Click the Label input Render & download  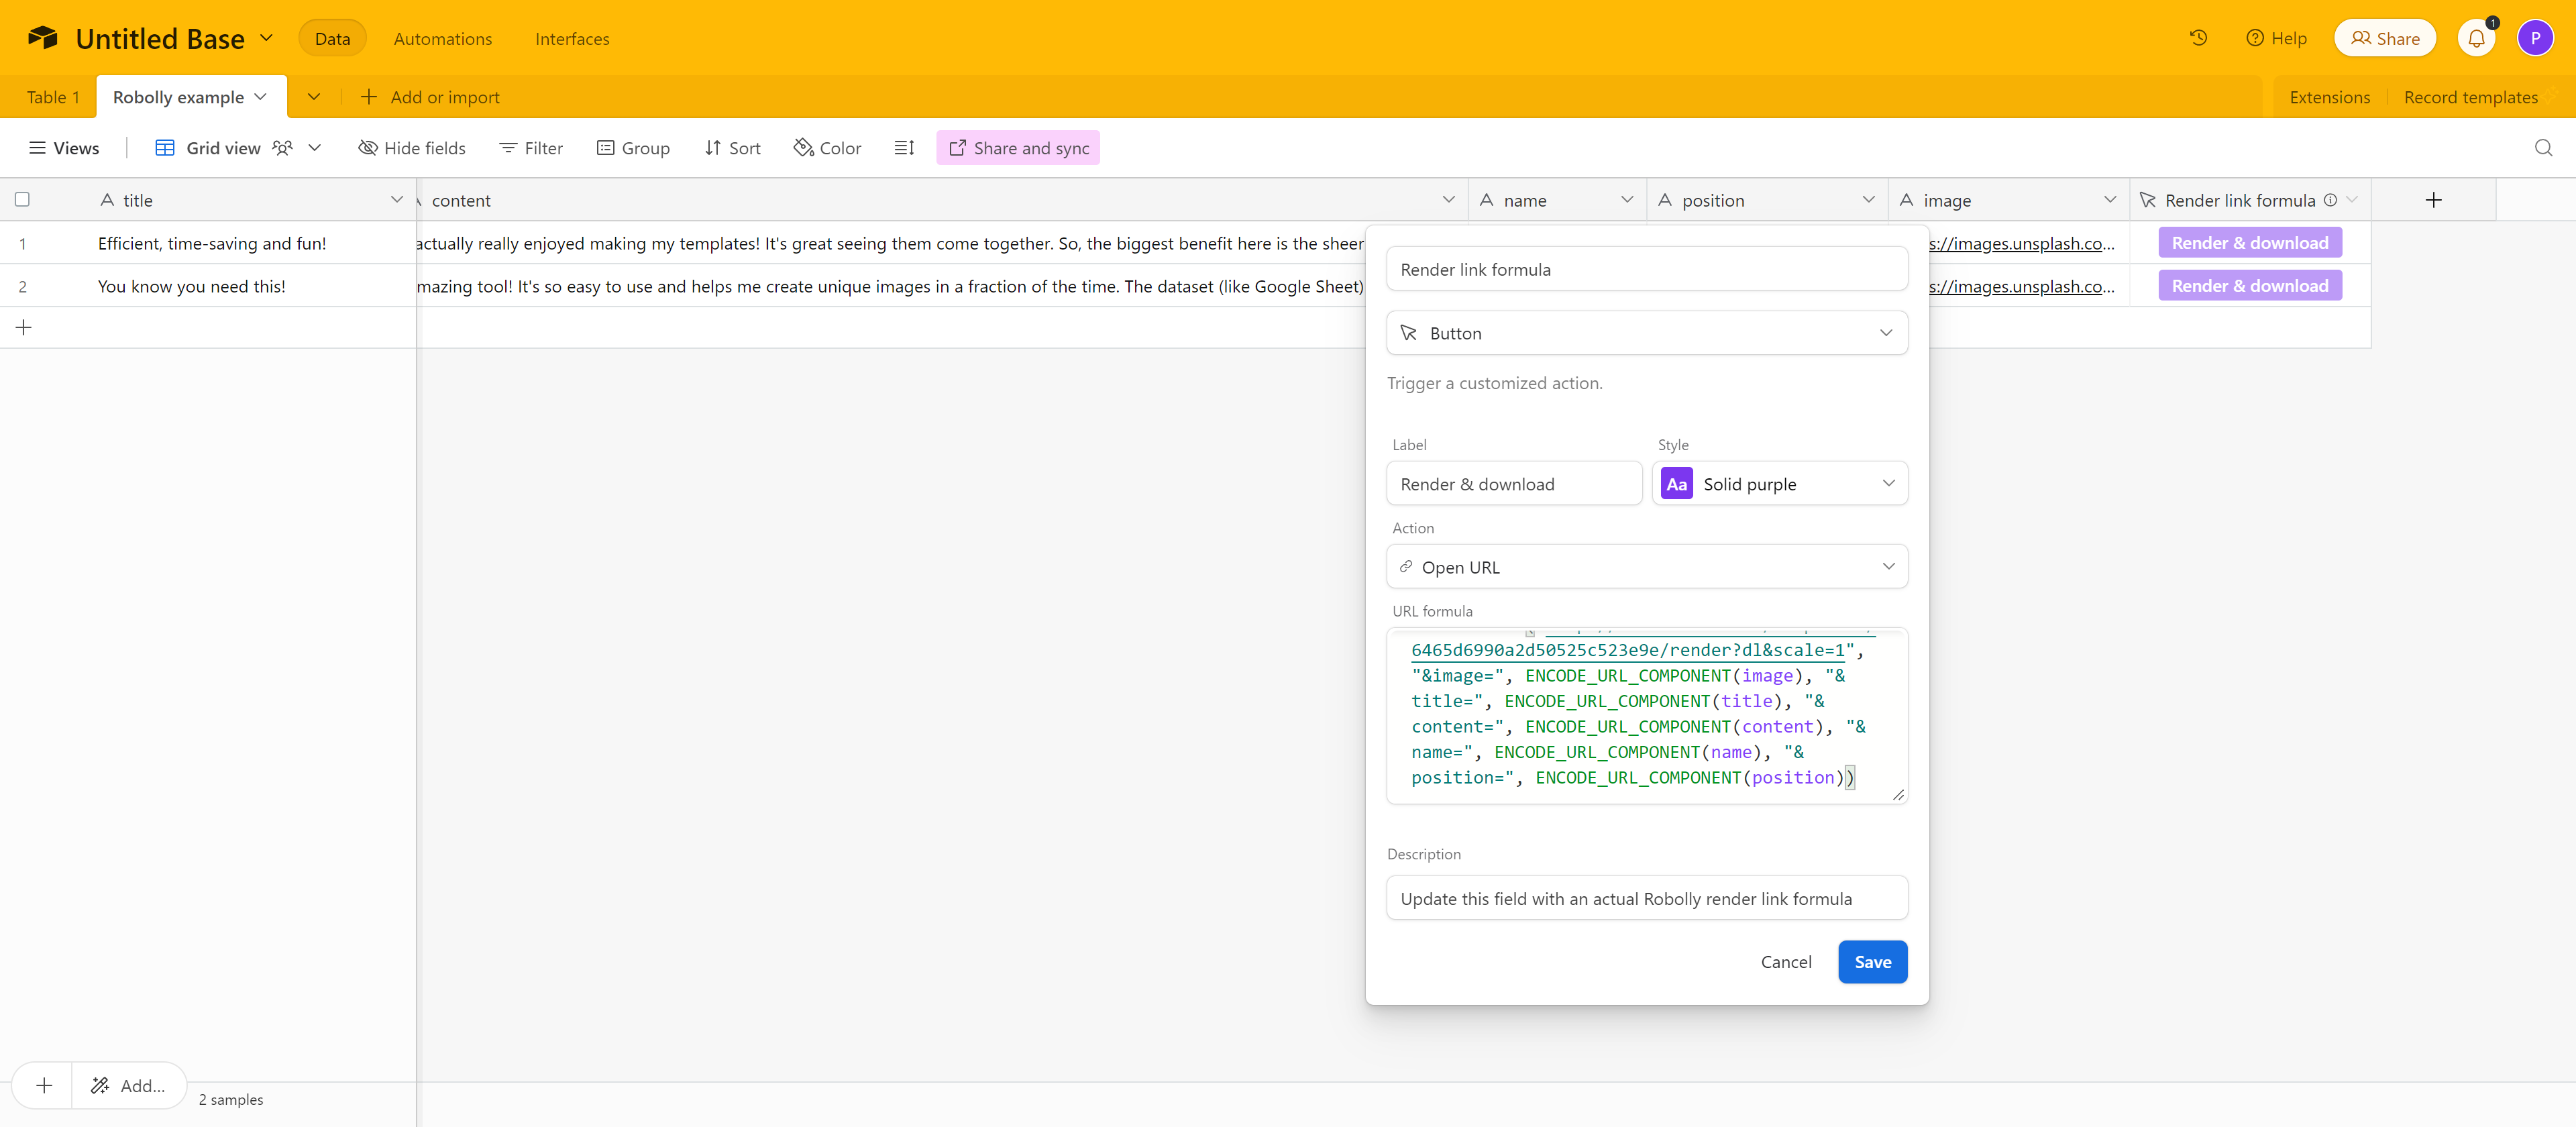(x=1514, y=484)
